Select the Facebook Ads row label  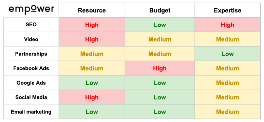pos(31,68)
